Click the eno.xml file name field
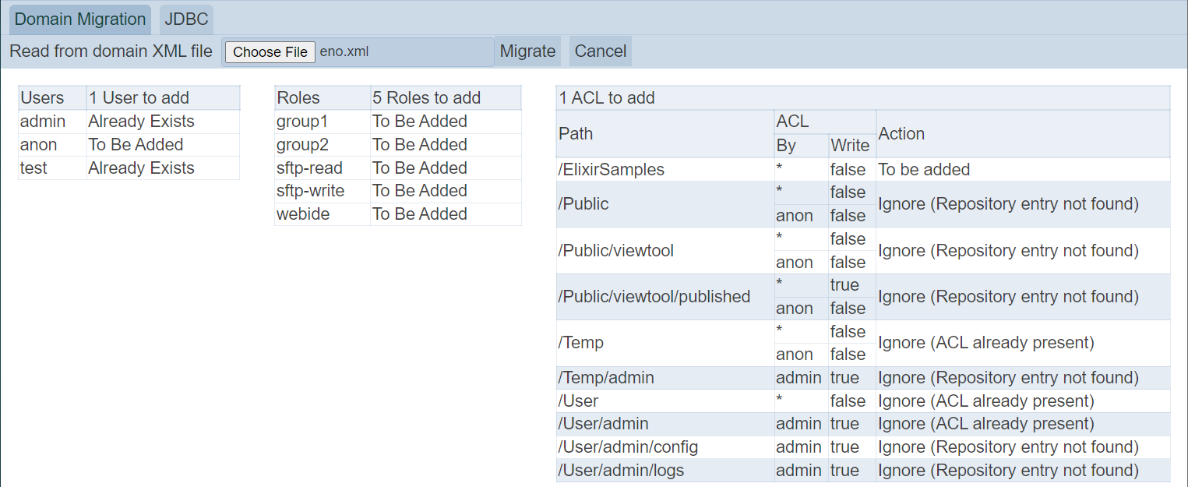1188x487 pixels. 405,52
